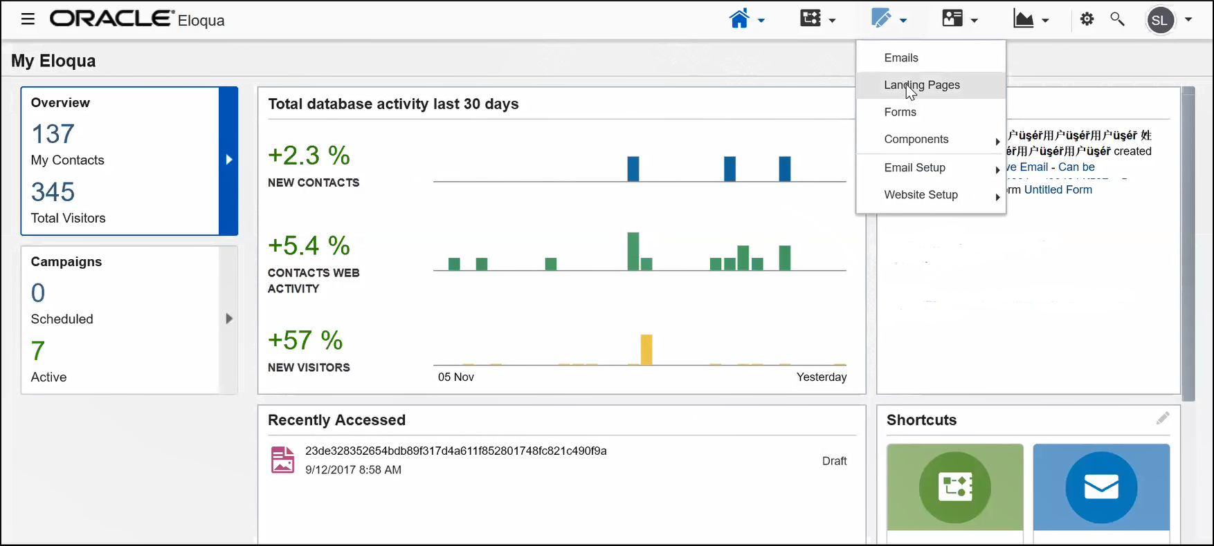Click the 137 My Contacts count
The height and width of the screenshot is (546, 1214).
coord(53,134)
